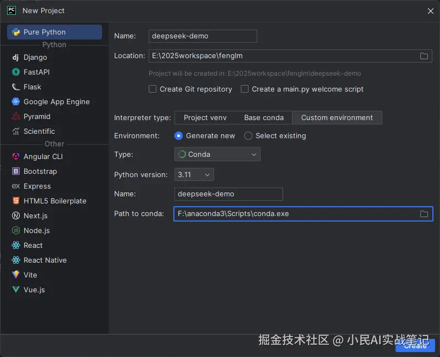Browse for conda executable path

pos(424,214)
